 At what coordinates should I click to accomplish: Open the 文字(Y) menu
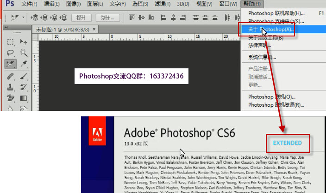point(118,4)
